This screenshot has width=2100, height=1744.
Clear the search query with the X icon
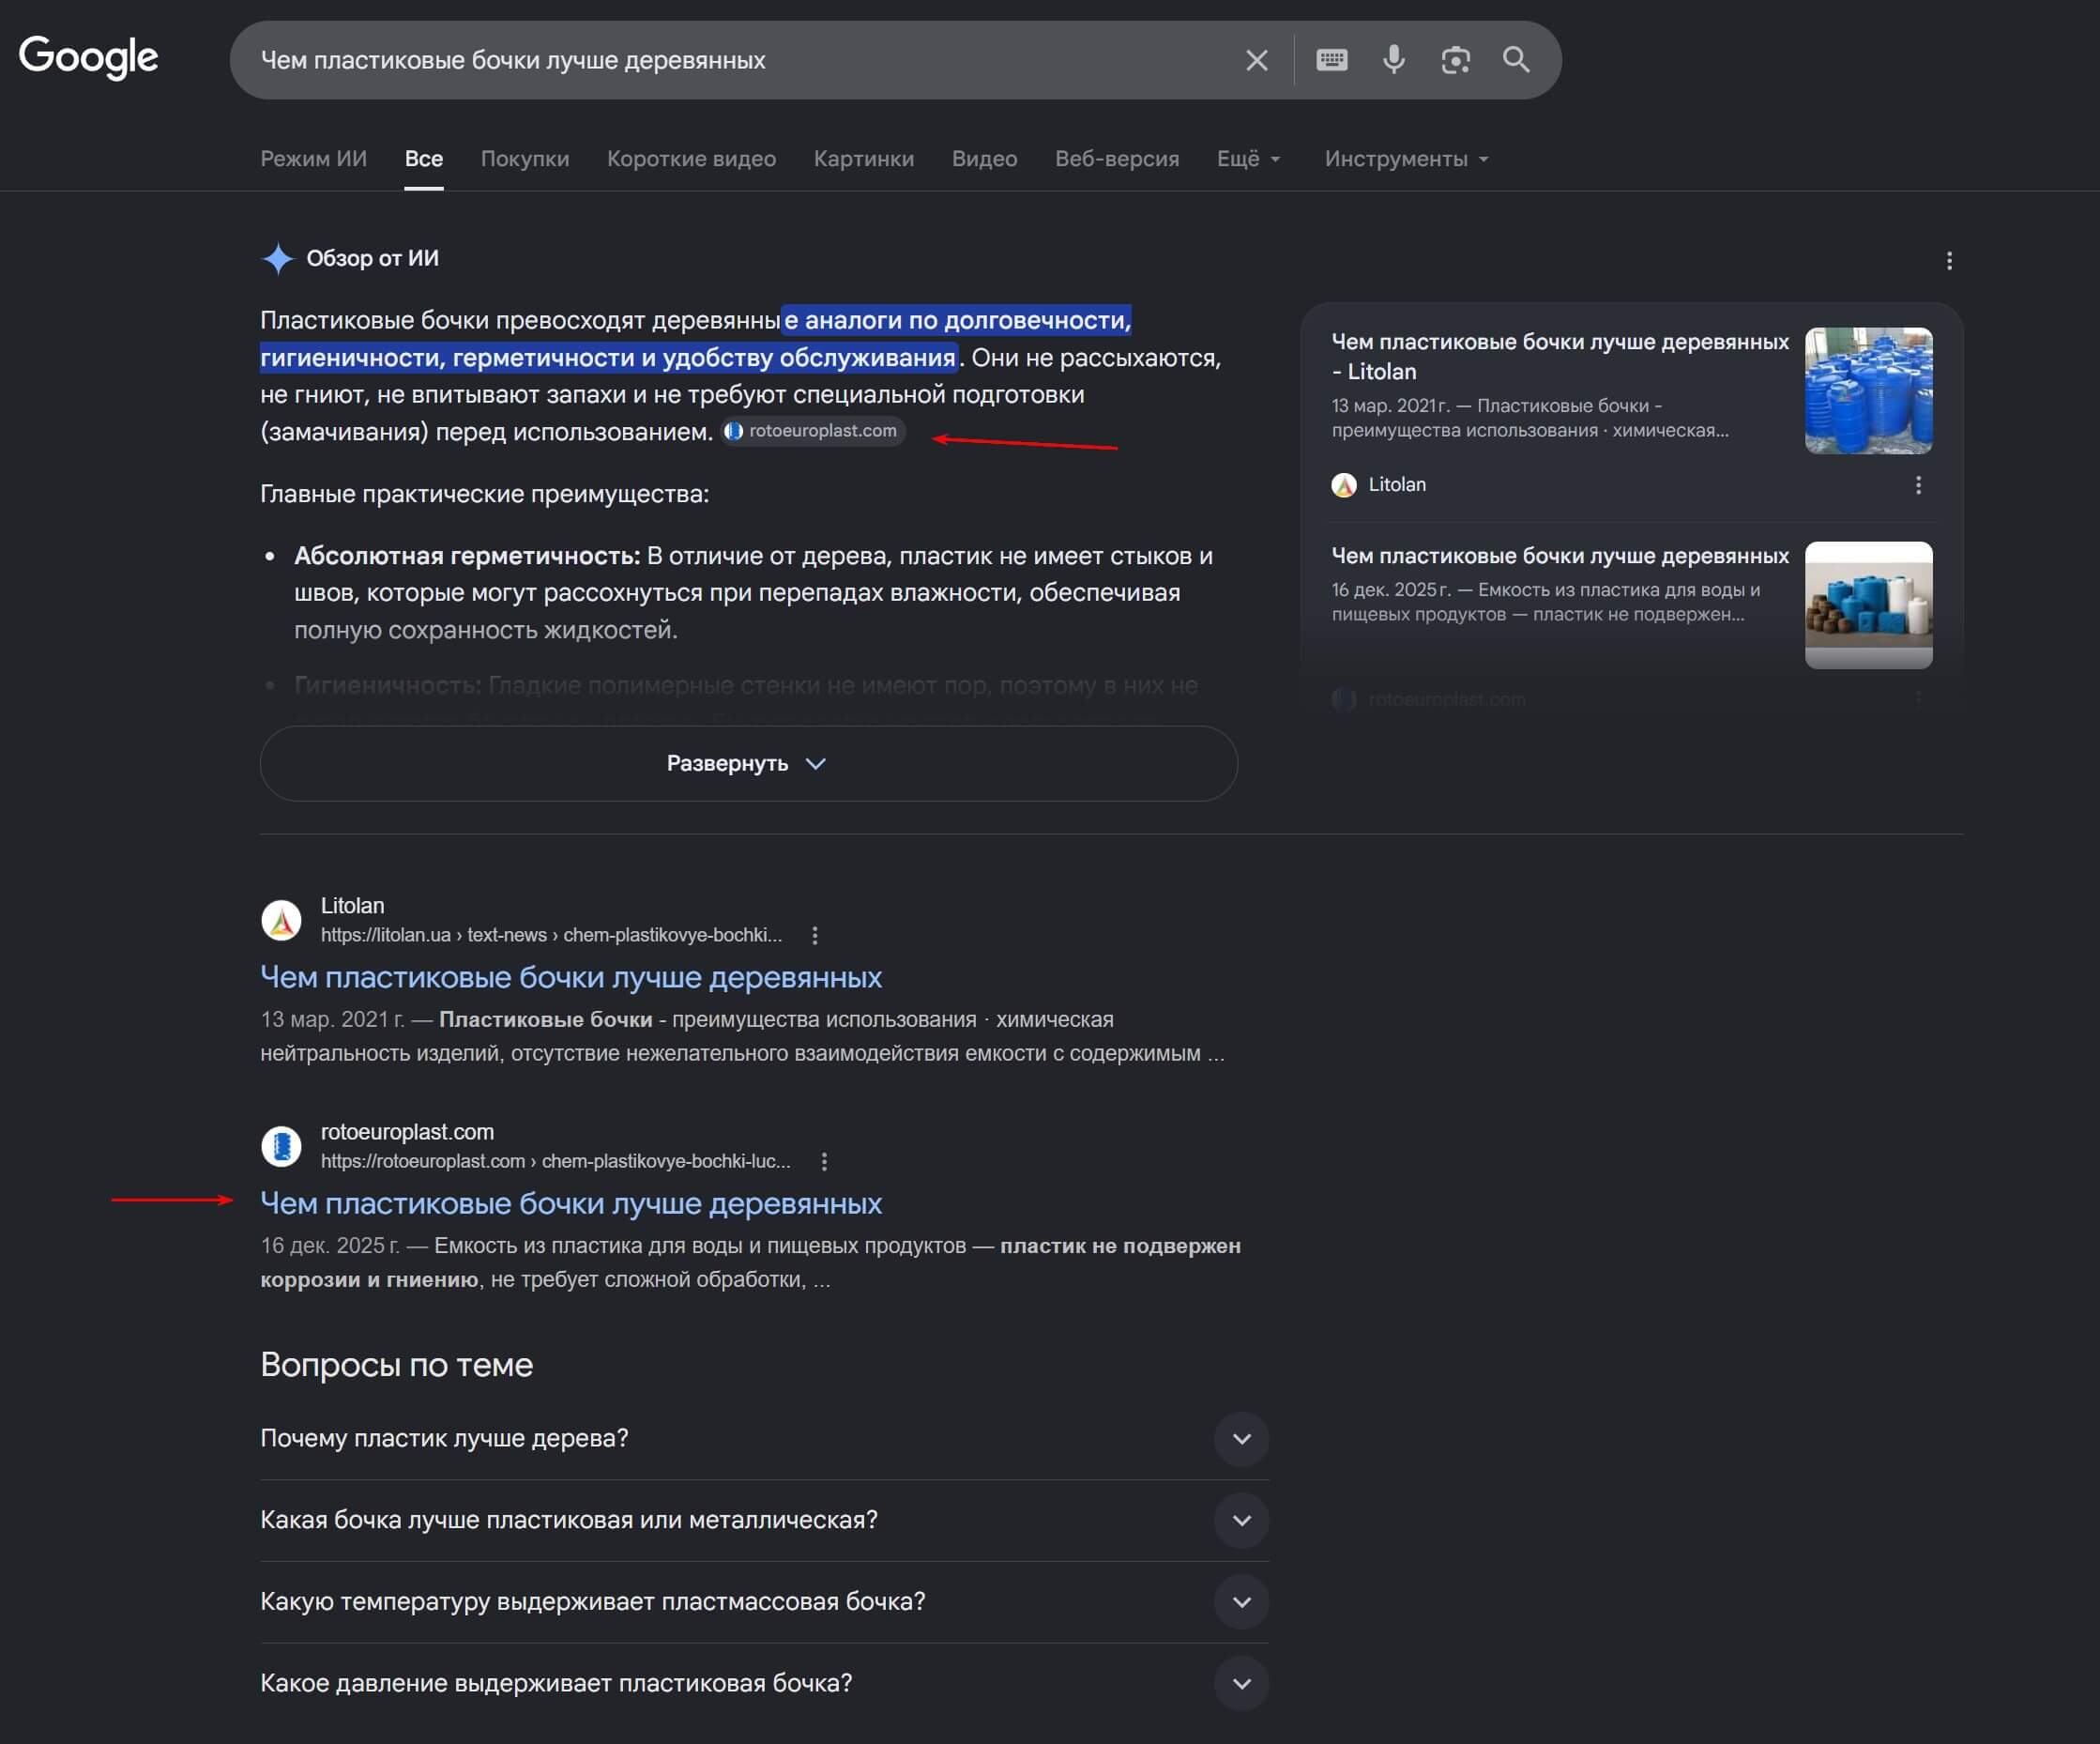(x=1257, y=60)
